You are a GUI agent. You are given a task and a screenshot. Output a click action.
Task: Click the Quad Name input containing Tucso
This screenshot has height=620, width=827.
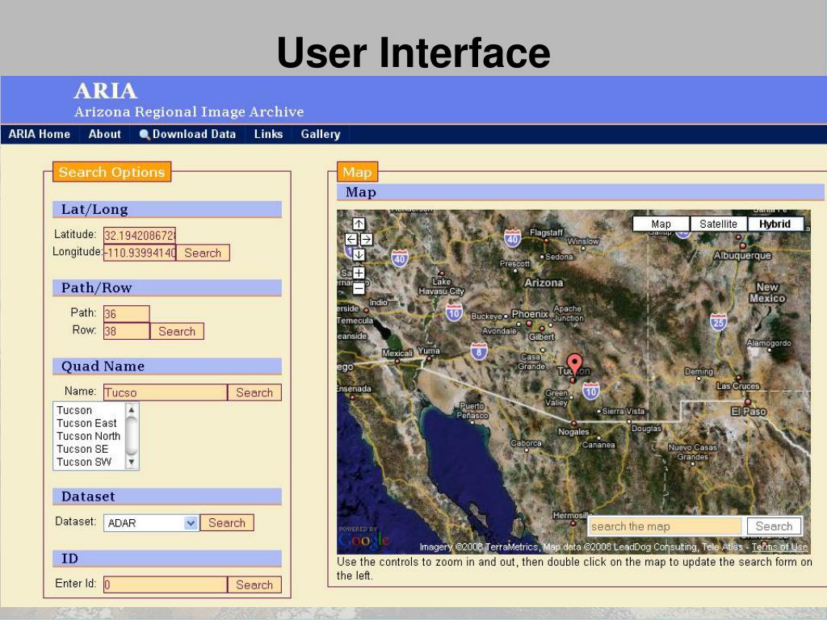point(166,392)
